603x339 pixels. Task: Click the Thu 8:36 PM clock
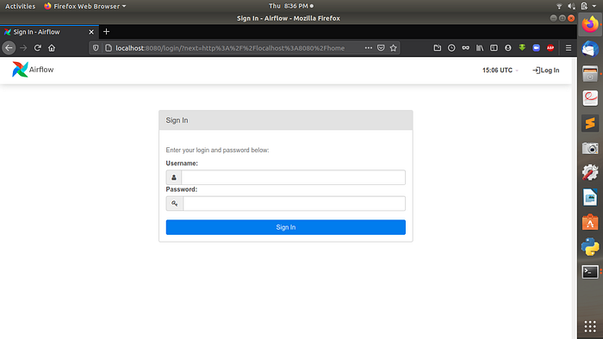(291, 6)
